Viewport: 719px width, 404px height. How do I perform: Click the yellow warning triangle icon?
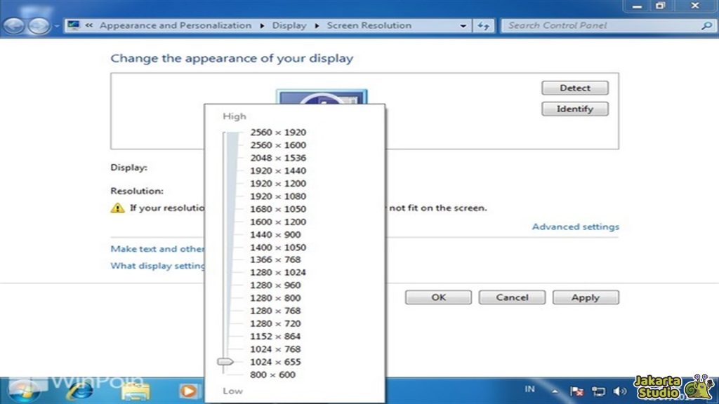tap(117, 208)
